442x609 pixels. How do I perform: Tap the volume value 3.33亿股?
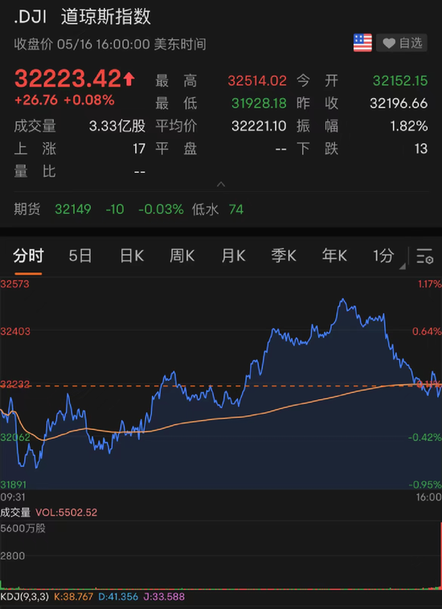[117, 126]
